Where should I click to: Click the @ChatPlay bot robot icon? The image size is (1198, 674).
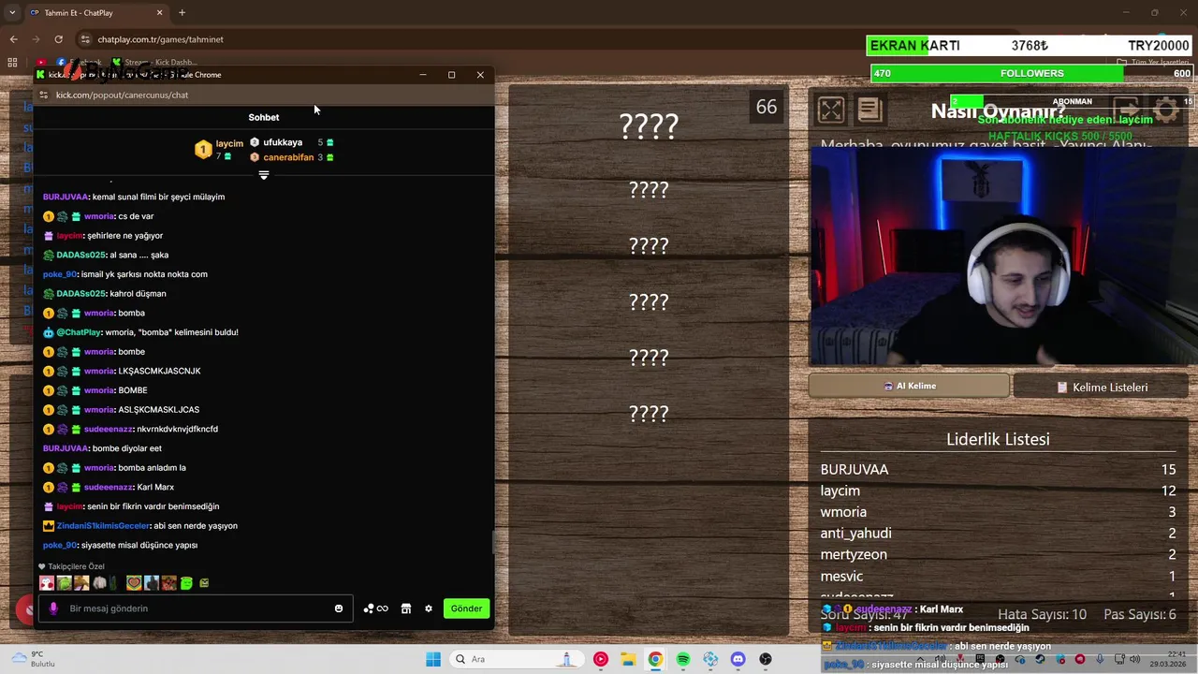[49, 332]
